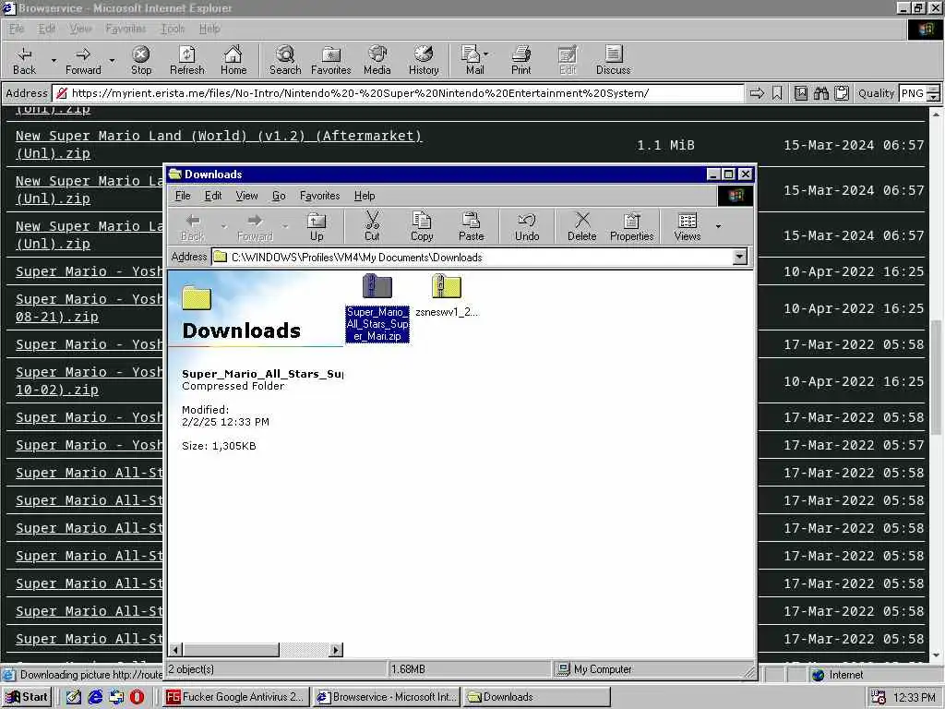This screenshot has height=709, width=945.
Task: Click the down arrow of browser page scrollbar
Action: point(936,655)
